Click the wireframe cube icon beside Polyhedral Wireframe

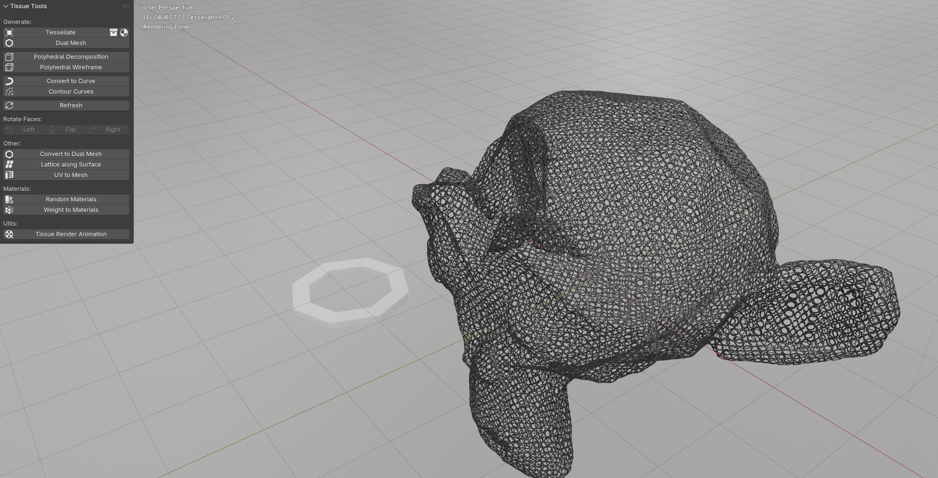coord(9,67)
